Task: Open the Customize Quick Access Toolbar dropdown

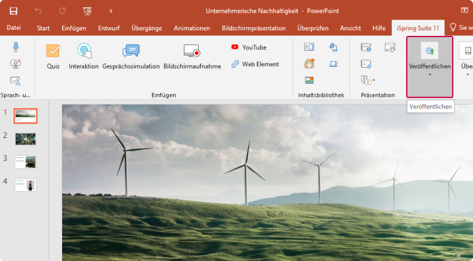Action: click(111, 11)
